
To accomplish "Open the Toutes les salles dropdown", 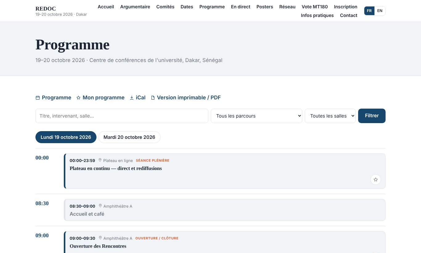I will click(330, 116).
